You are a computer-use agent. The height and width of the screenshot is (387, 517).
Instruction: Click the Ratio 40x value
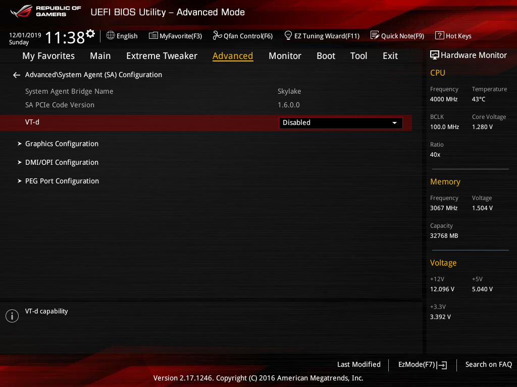(435, 155)
